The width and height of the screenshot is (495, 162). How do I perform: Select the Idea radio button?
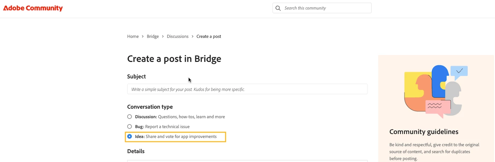[130, 137]
